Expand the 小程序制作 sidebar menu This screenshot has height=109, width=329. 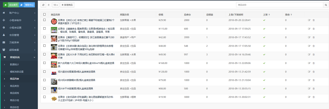click(x=19, y=20)
